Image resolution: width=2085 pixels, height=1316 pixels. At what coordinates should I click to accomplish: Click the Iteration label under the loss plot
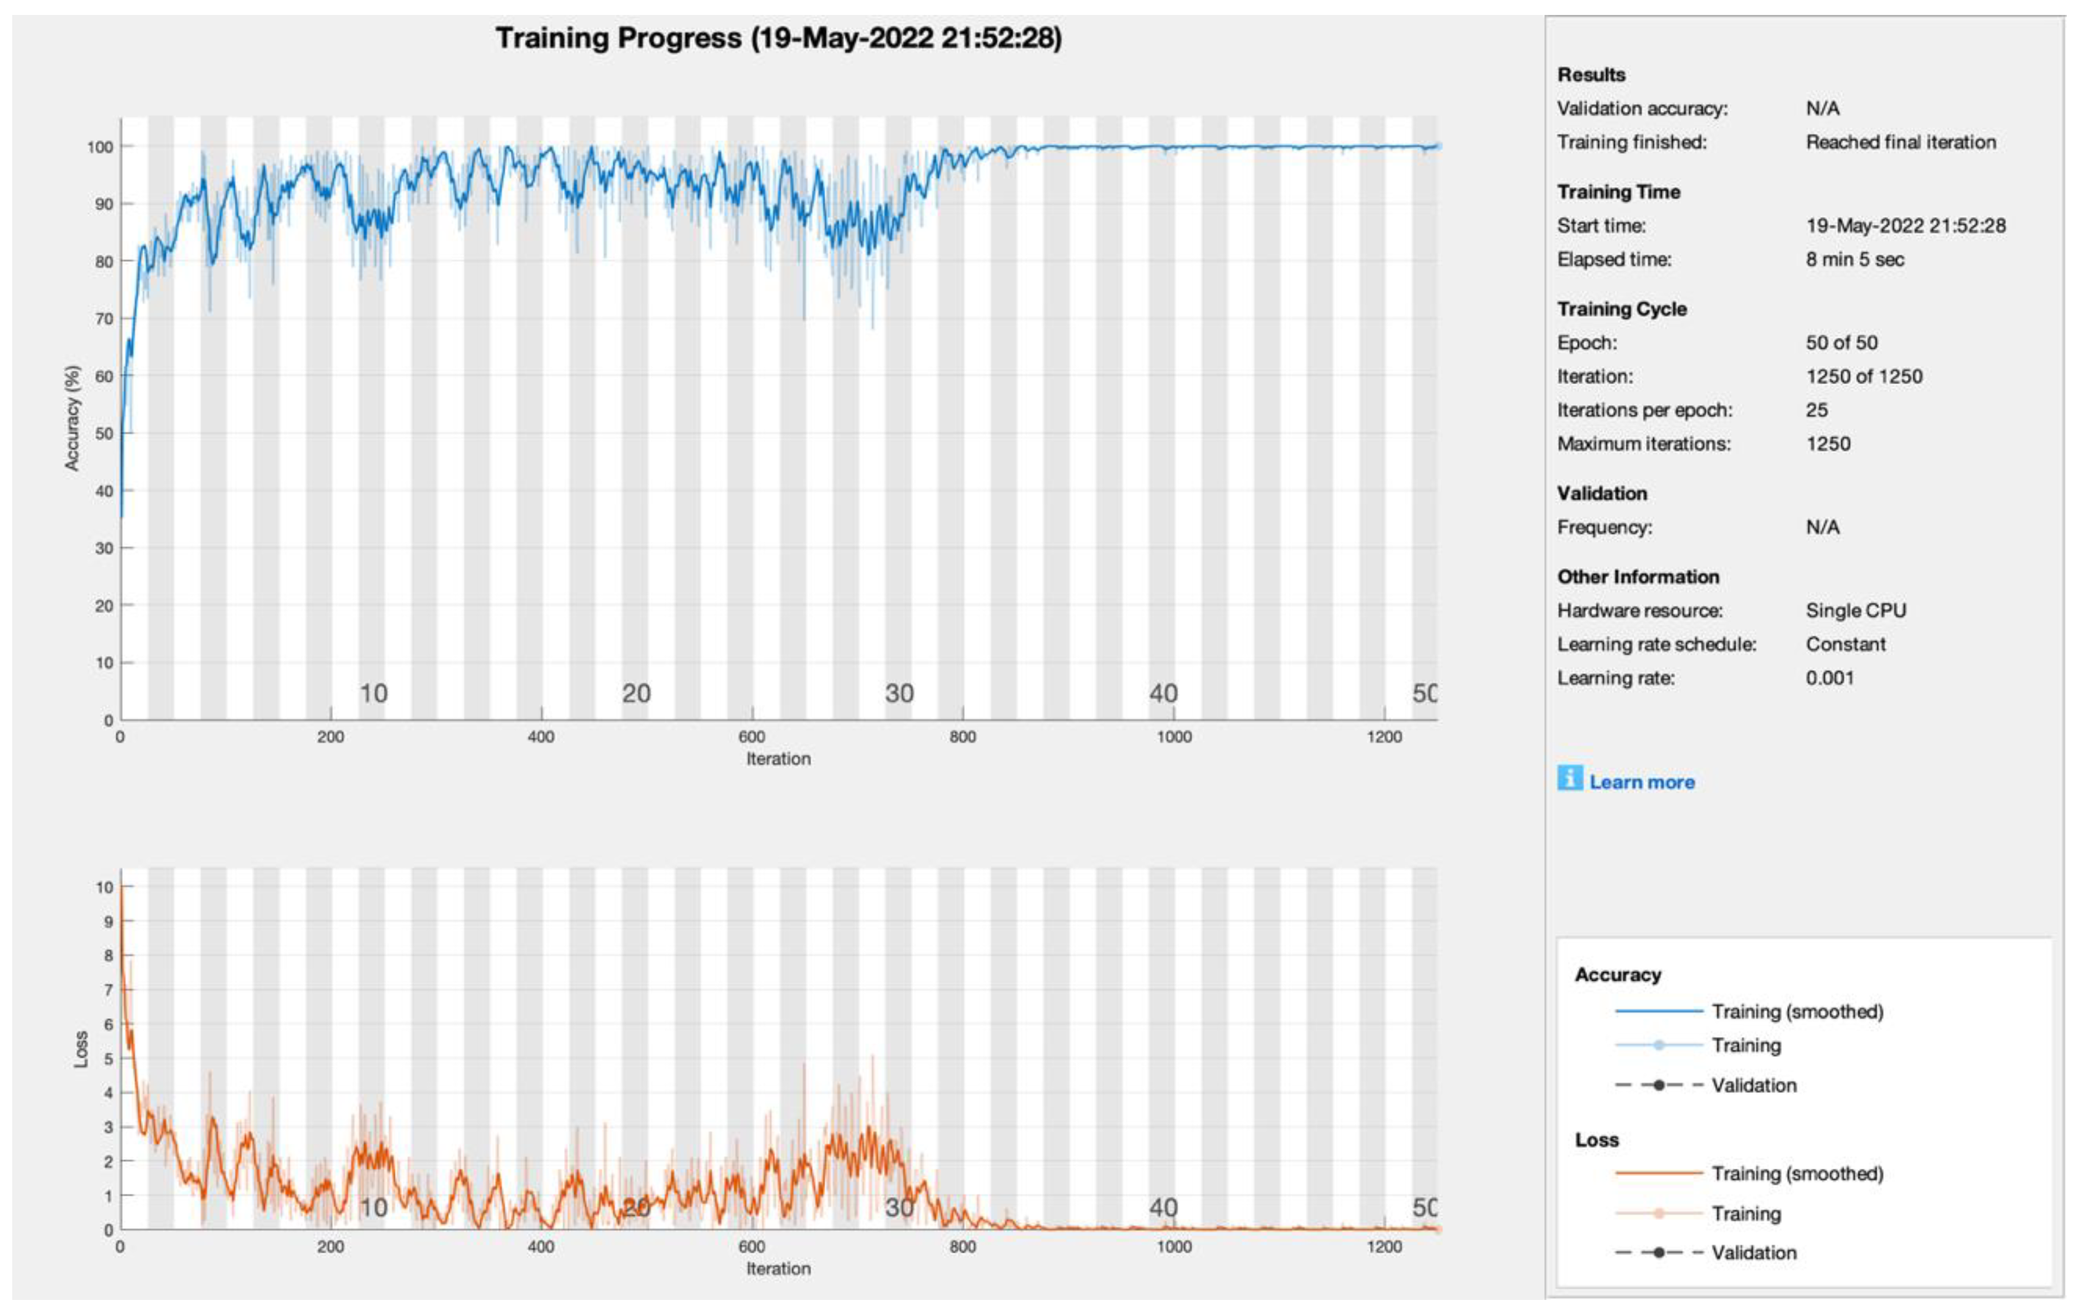pos(778,1268)
